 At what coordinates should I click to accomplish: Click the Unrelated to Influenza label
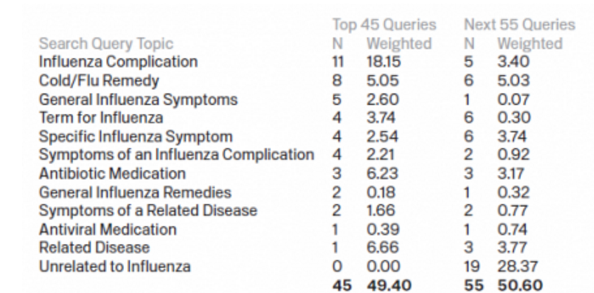(115, 267)
